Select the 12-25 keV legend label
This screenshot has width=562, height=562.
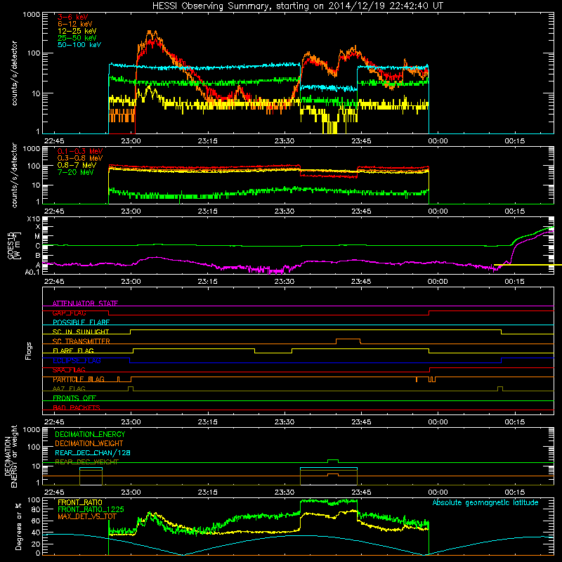77,31
